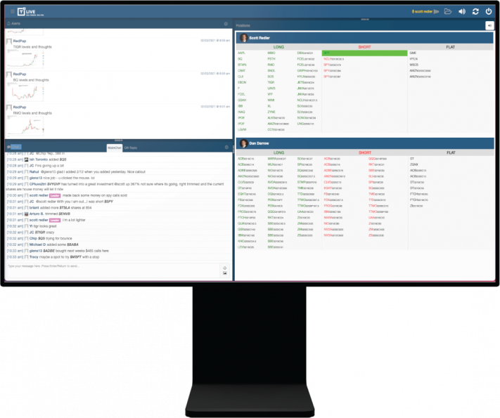
Task: Click the $SPY ticker in JC's message
Action: click(108, 202)
